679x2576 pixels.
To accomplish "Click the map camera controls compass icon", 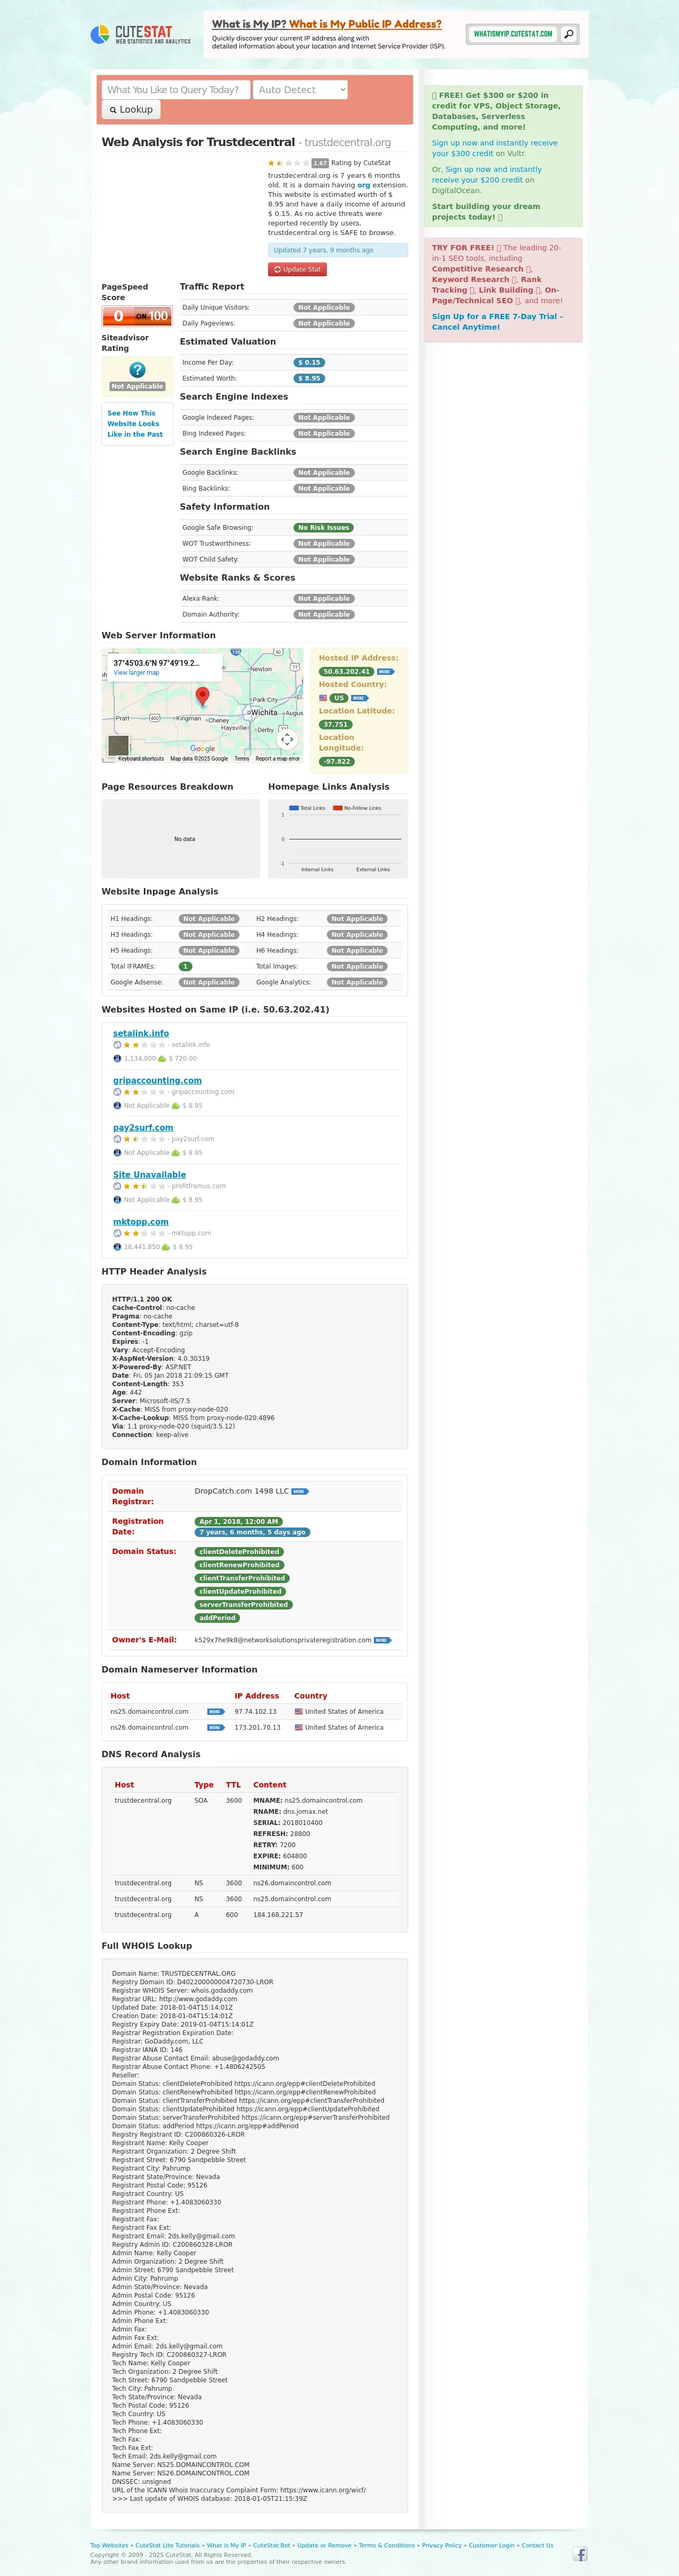I will pyautogui.click(x=287, y=739).
